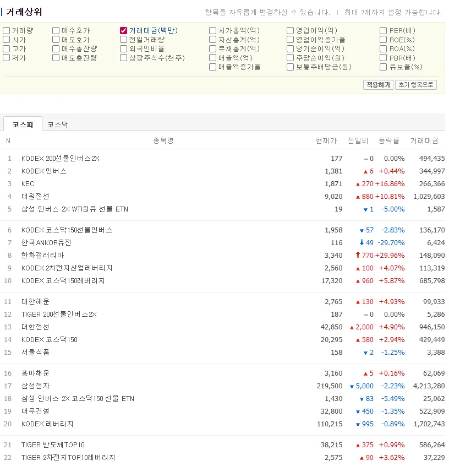Open TIGER 2차전지TOP10레버리지 link
This screenshot has width=449, height=466.
(x=68, y=458)
